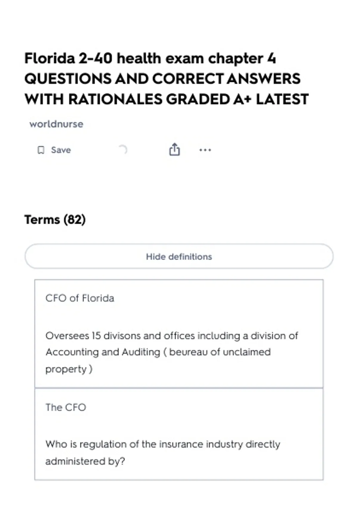This screenshot has height=508, width=358.
Task: Click the Save label text
Action: tap(61, 150)
